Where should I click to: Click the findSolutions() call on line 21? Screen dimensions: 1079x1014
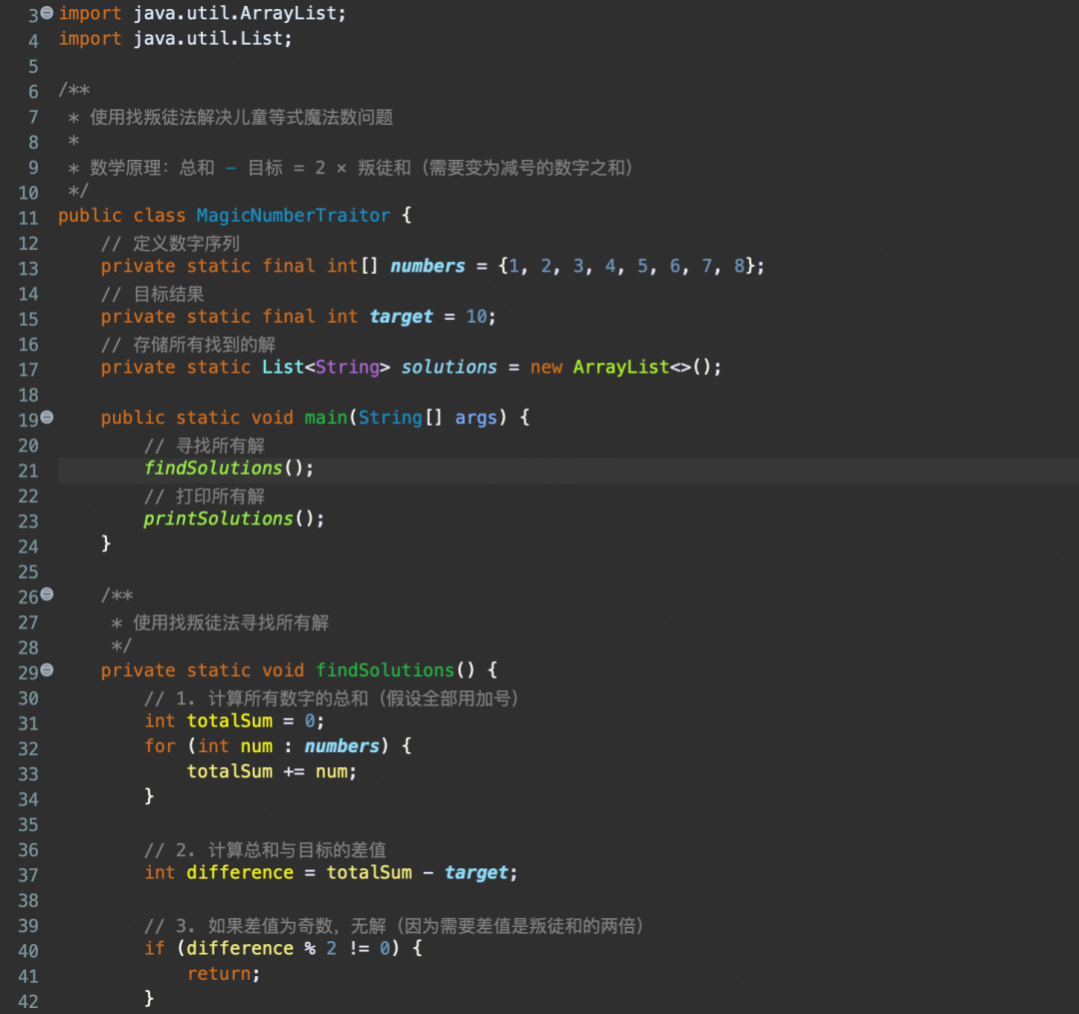click(229, 469)
